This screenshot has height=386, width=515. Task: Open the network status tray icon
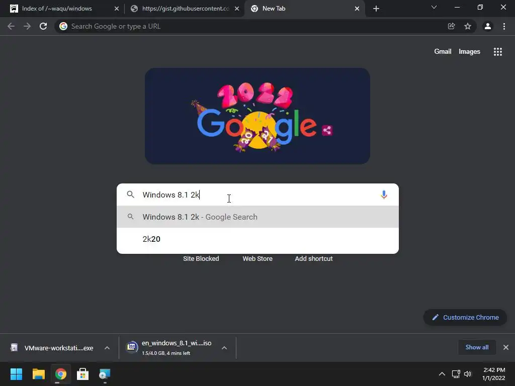tap(456, 374)
